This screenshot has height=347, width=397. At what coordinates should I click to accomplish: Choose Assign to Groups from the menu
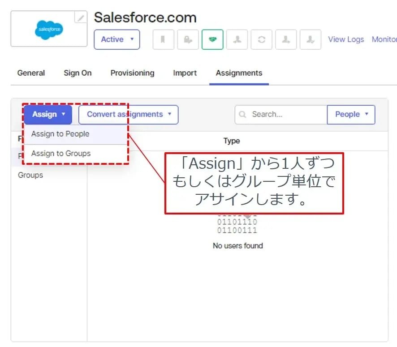[61, 154]
